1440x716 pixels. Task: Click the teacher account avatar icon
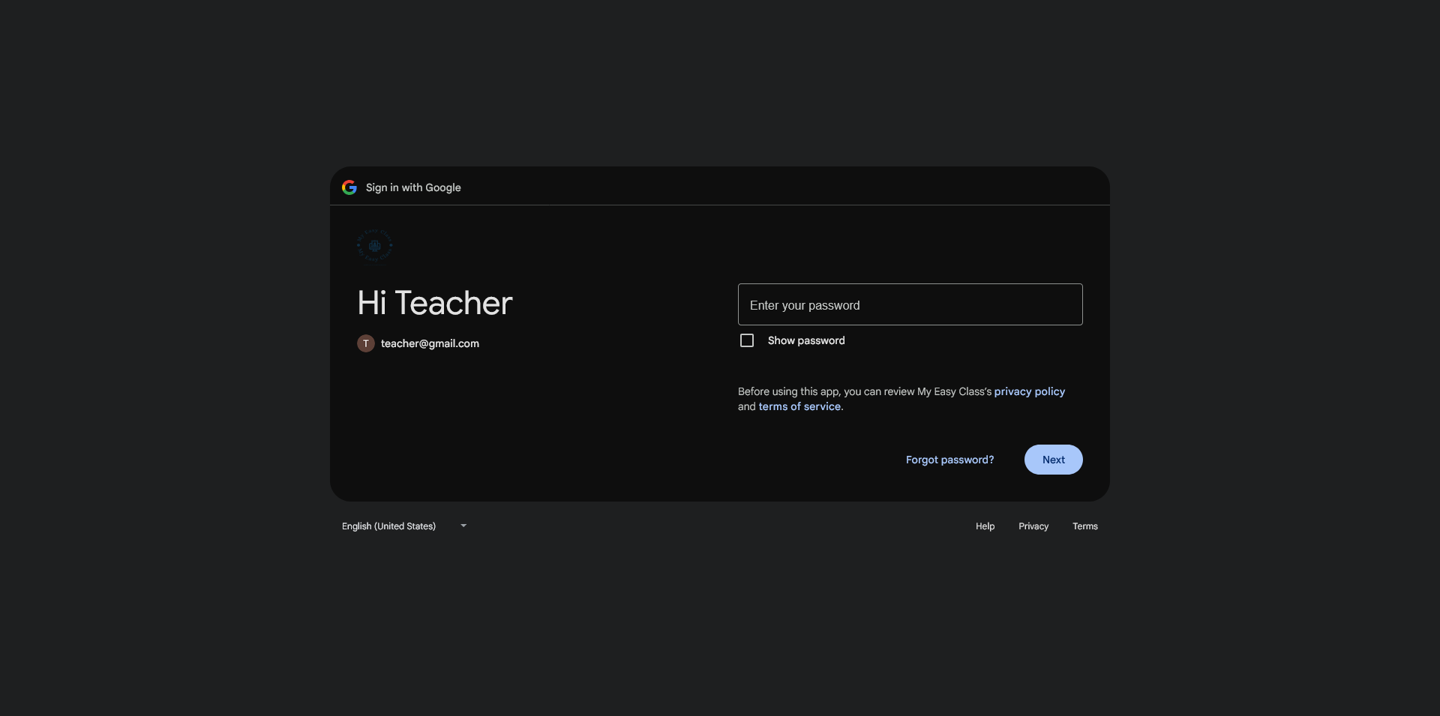tap(366, 343)
